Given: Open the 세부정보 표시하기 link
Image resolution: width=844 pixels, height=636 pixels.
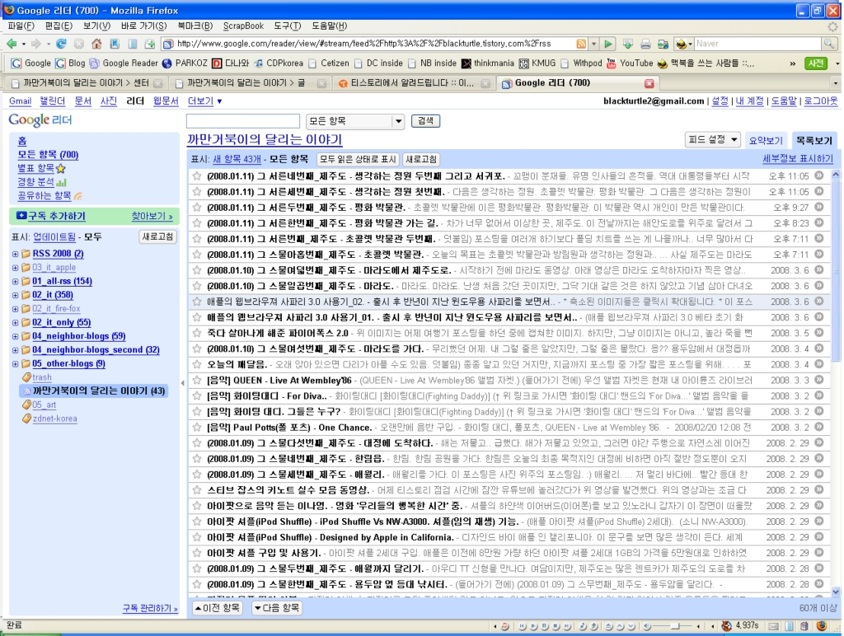Looking at the screenshot, I should click(x=798, y=159).
